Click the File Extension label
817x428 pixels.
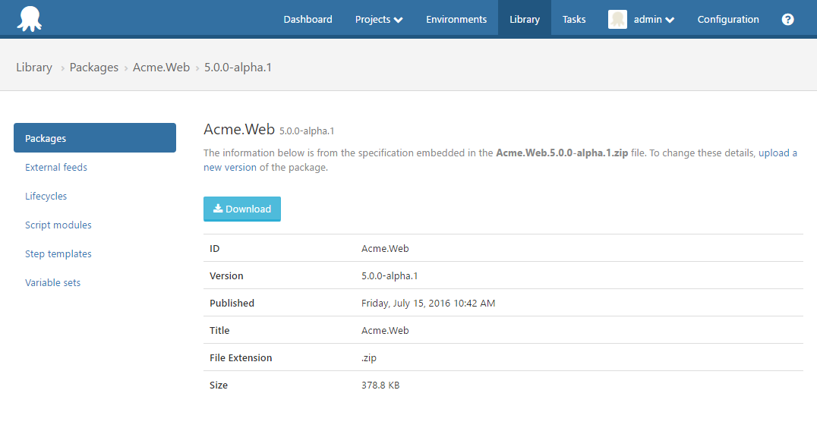pos(241,357)
